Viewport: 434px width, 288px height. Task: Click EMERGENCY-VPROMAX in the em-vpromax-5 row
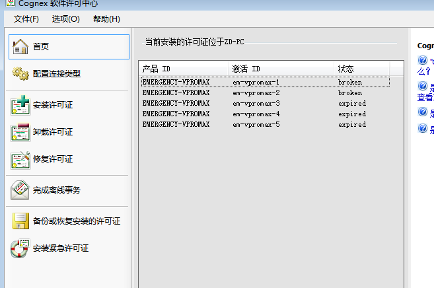click(x=176, y=124)
